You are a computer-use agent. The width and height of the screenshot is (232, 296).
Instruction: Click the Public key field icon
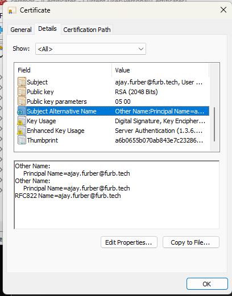pos(22,92)
